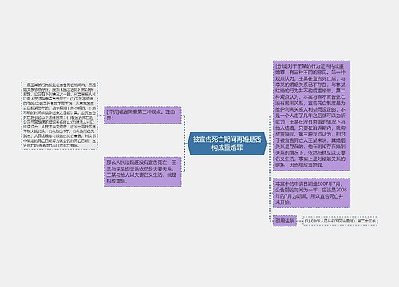This screenshot has height=287, width=399.
Task: Select the white detail node beginning 一是王某的行为发生在宣告死亡期间内
Action: [60, 115]
